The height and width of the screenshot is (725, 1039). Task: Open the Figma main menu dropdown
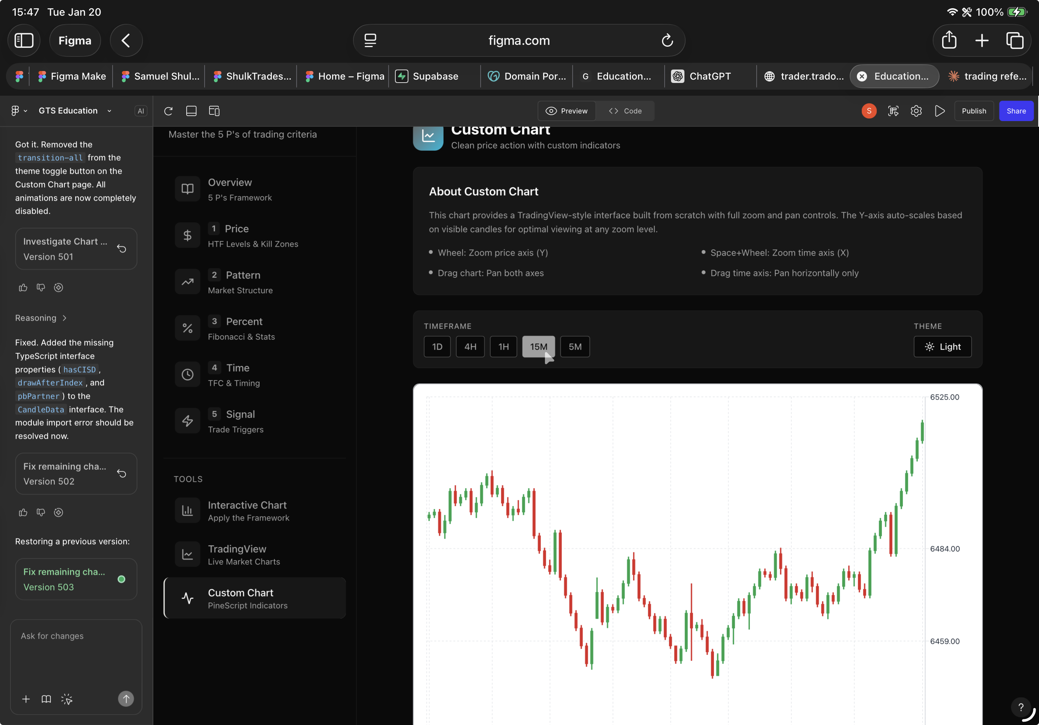tap(19, 111)
